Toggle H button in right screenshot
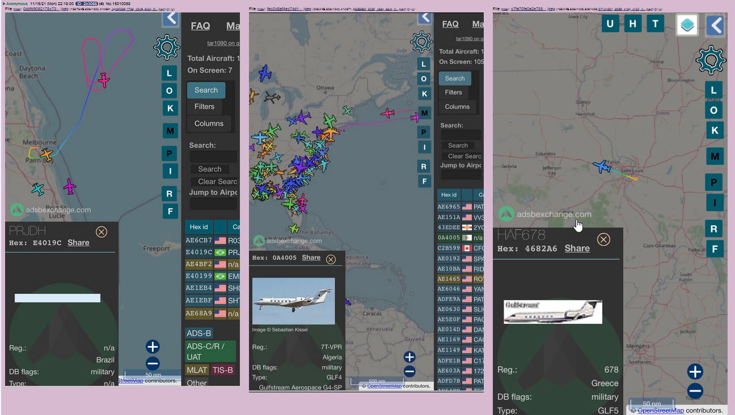 pos(633,24)
